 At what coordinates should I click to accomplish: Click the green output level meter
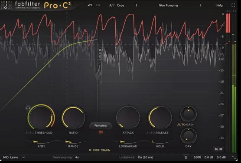[234, 99]
